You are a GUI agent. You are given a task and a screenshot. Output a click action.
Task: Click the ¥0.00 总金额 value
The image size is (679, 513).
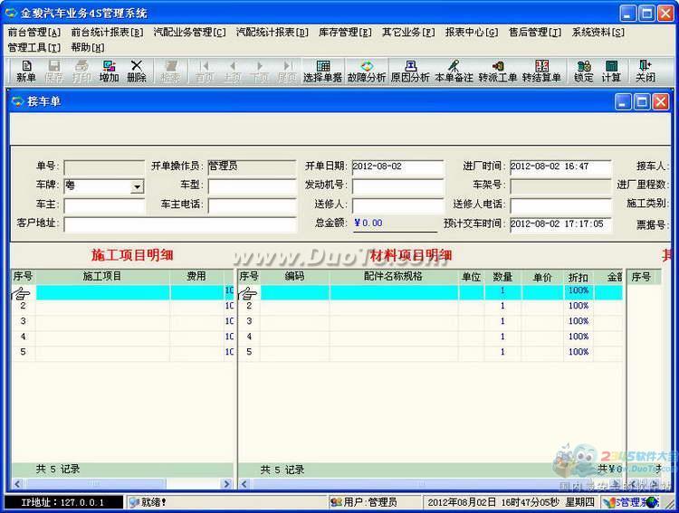coord(368,223)
